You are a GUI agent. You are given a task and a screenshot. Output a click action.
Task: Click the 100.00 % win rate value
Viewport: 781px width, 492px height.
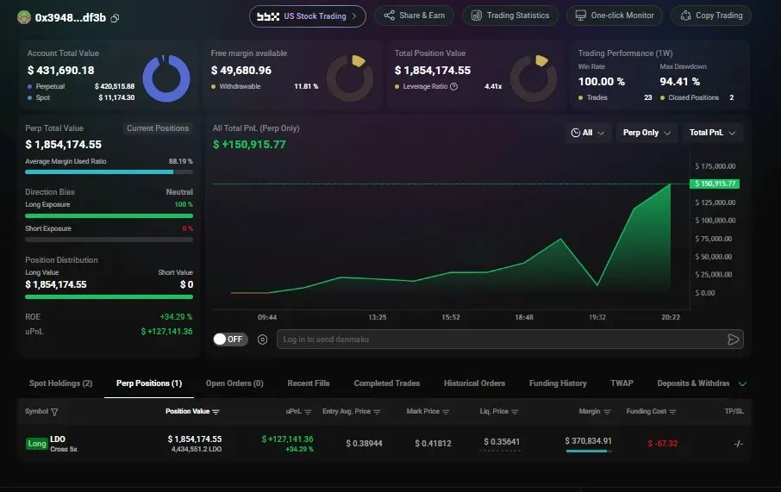point(601,81)
